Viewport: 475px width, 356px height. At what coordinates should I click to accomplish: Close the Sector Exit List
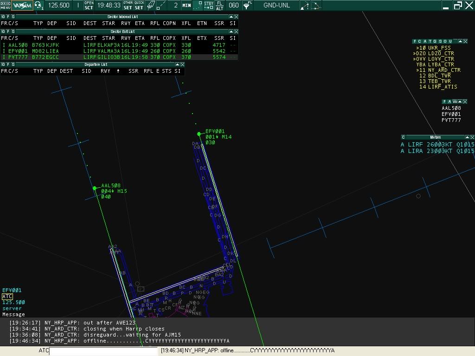point(236,32)
